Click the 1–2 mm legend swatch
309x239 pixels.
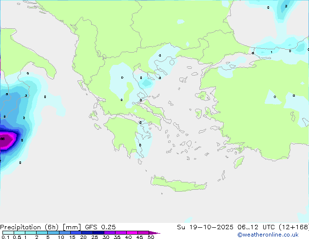pos(31,233)
